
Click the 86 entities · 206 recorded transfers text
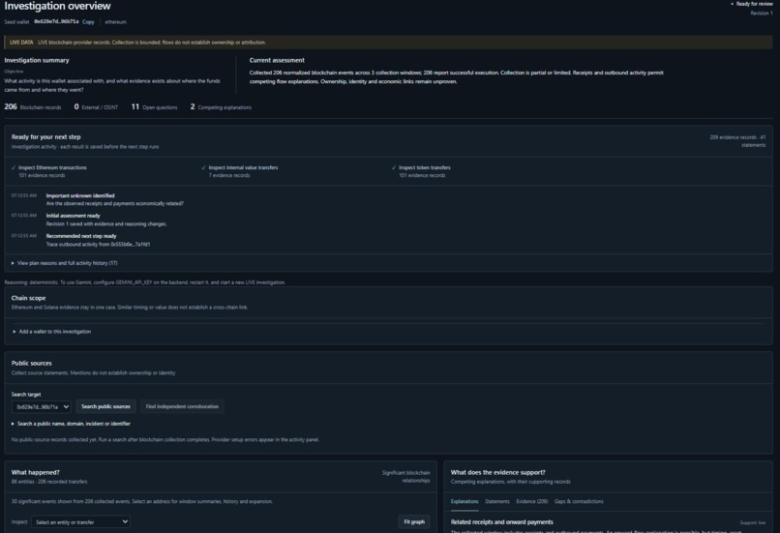[x=49, y=482]
